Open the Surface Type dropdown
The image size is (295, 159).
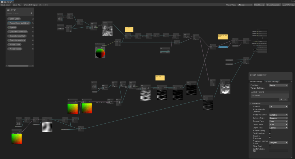click(278, 118)
